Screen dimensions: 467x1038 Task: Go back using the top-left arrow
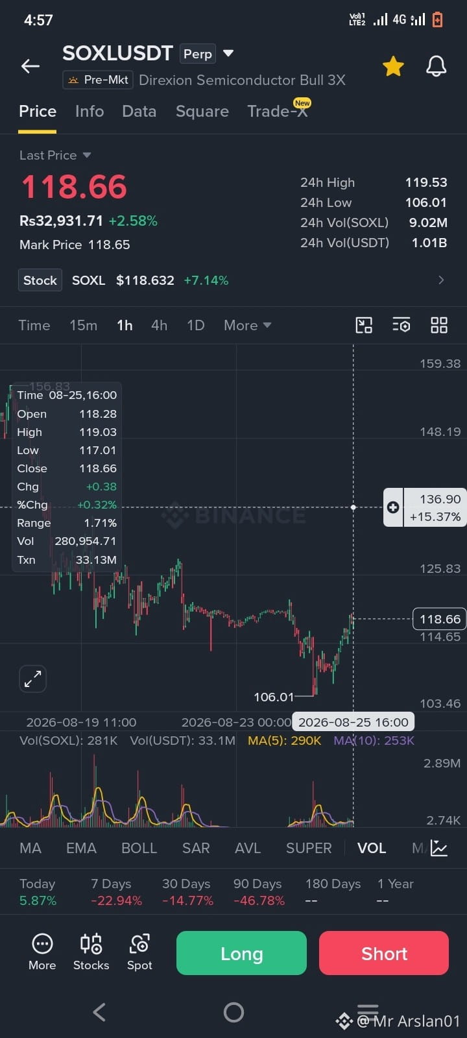[30, 66]
